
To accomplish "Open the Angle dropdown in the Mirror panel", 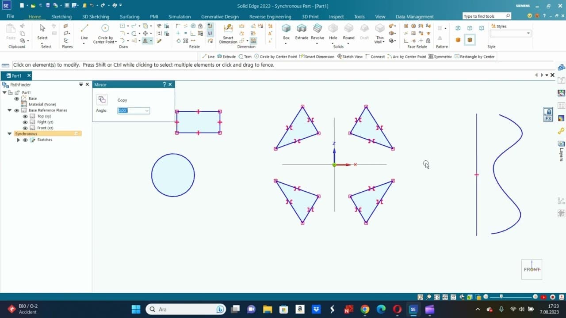I will coord(147,110).
